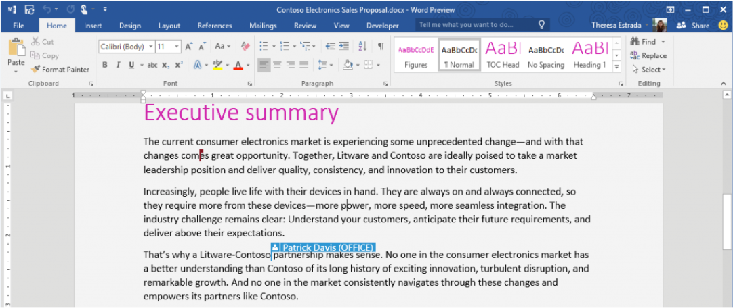This screenshot has width=733, height=308.
Task: Cut the selection with the scissors button
Action: (x=43, y=42)
